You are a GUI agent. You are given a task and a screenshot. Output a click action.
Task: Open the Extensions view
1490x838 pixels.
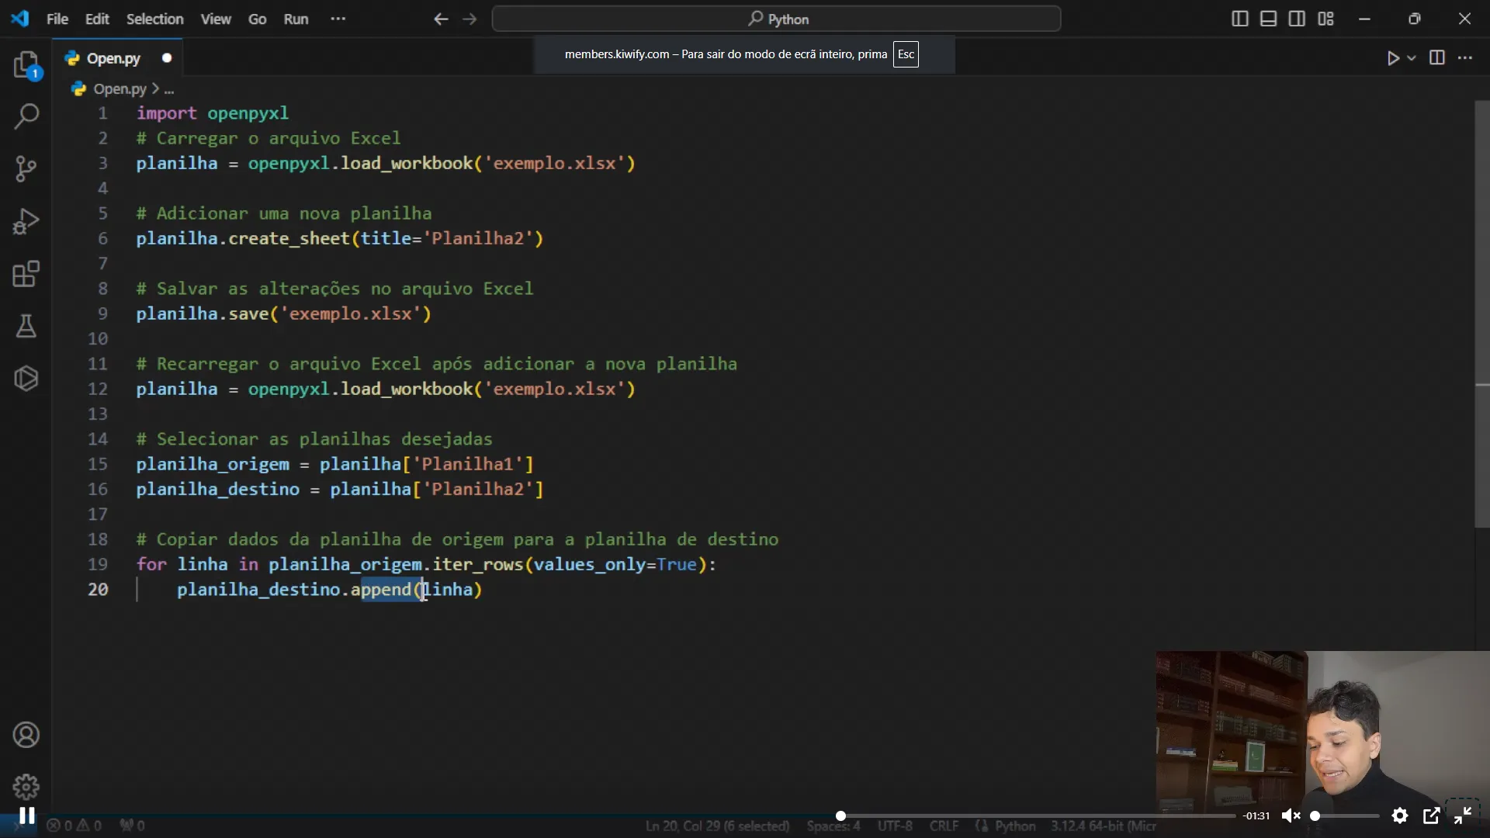click(x=26, y=274)
